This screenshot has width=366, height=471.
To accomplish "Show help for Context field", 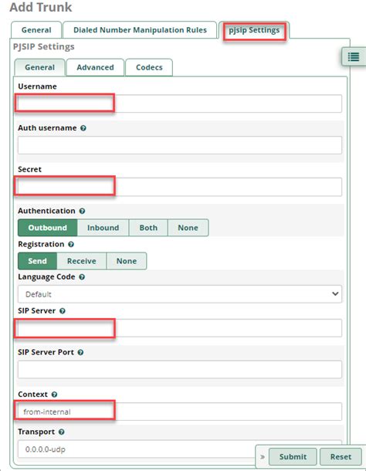I will pos(54,395).
